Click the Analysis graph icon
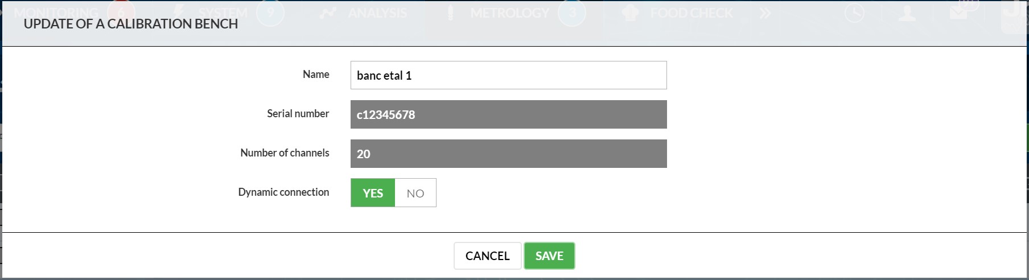 pyautogui.click(x=328, y=13)
